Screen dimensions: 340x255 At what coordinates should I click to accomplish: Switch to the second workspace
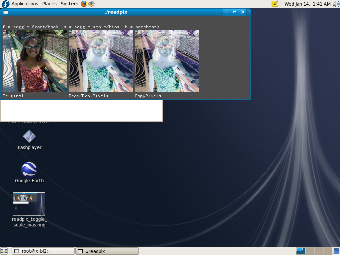(x=309, y=251)
